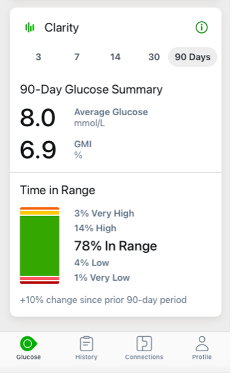
Task: Tap the 8.0 Average Glucose value
Action: coord(38,118)
